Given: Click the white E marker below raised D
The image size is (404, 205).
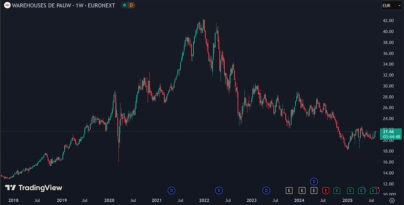Looking at the screenshot, I should [314, 191].
